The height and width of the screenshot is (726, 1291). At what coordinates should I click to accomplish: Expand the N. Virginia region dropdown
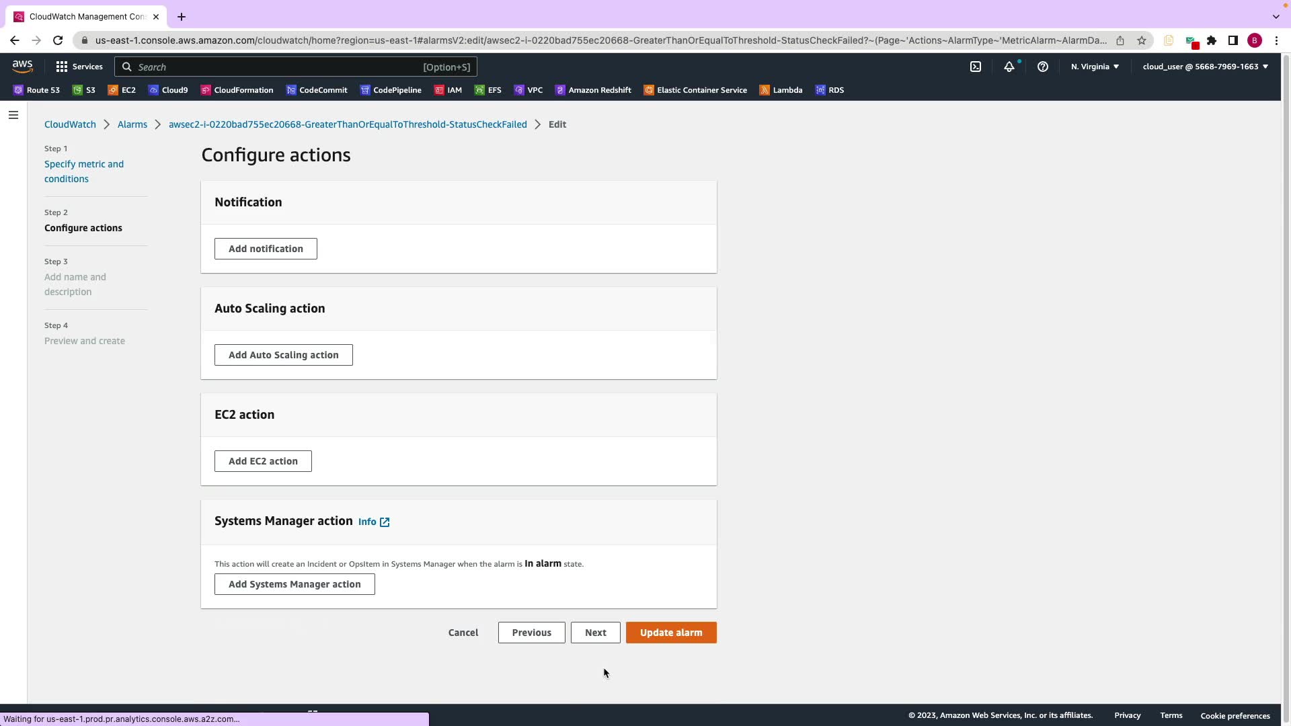coord(1094,67)
